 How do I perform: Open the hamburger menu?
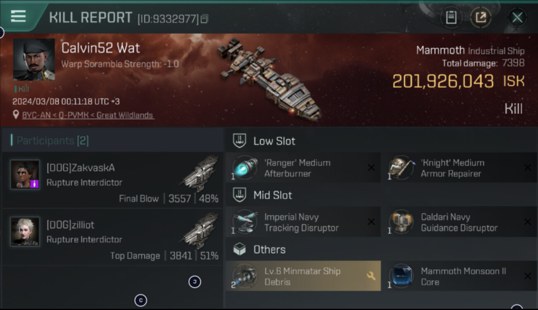pyautogui.click(x=18, y=17)
